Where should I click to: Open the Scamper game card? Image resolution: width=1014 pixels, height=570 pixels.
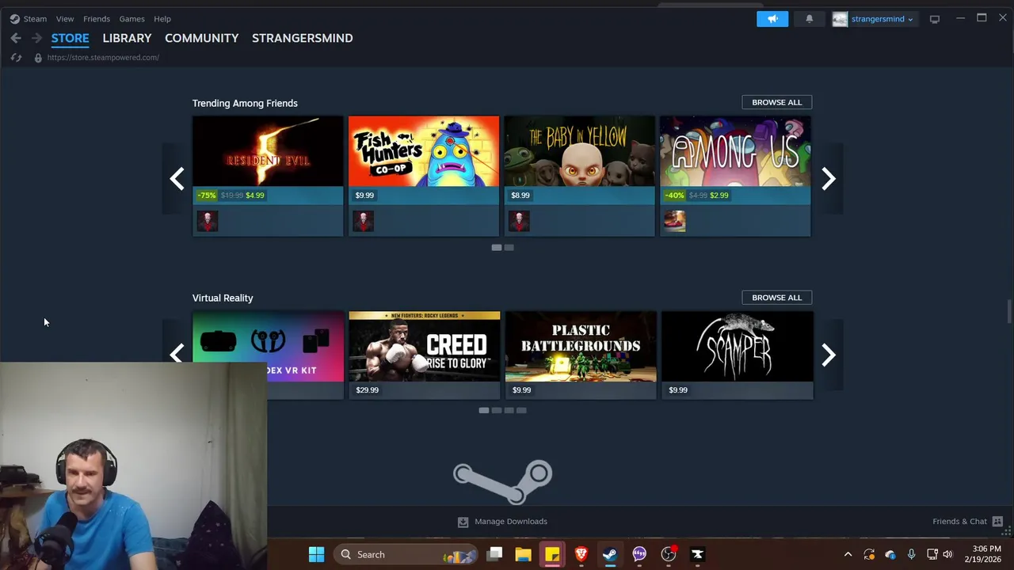point(738,355)
